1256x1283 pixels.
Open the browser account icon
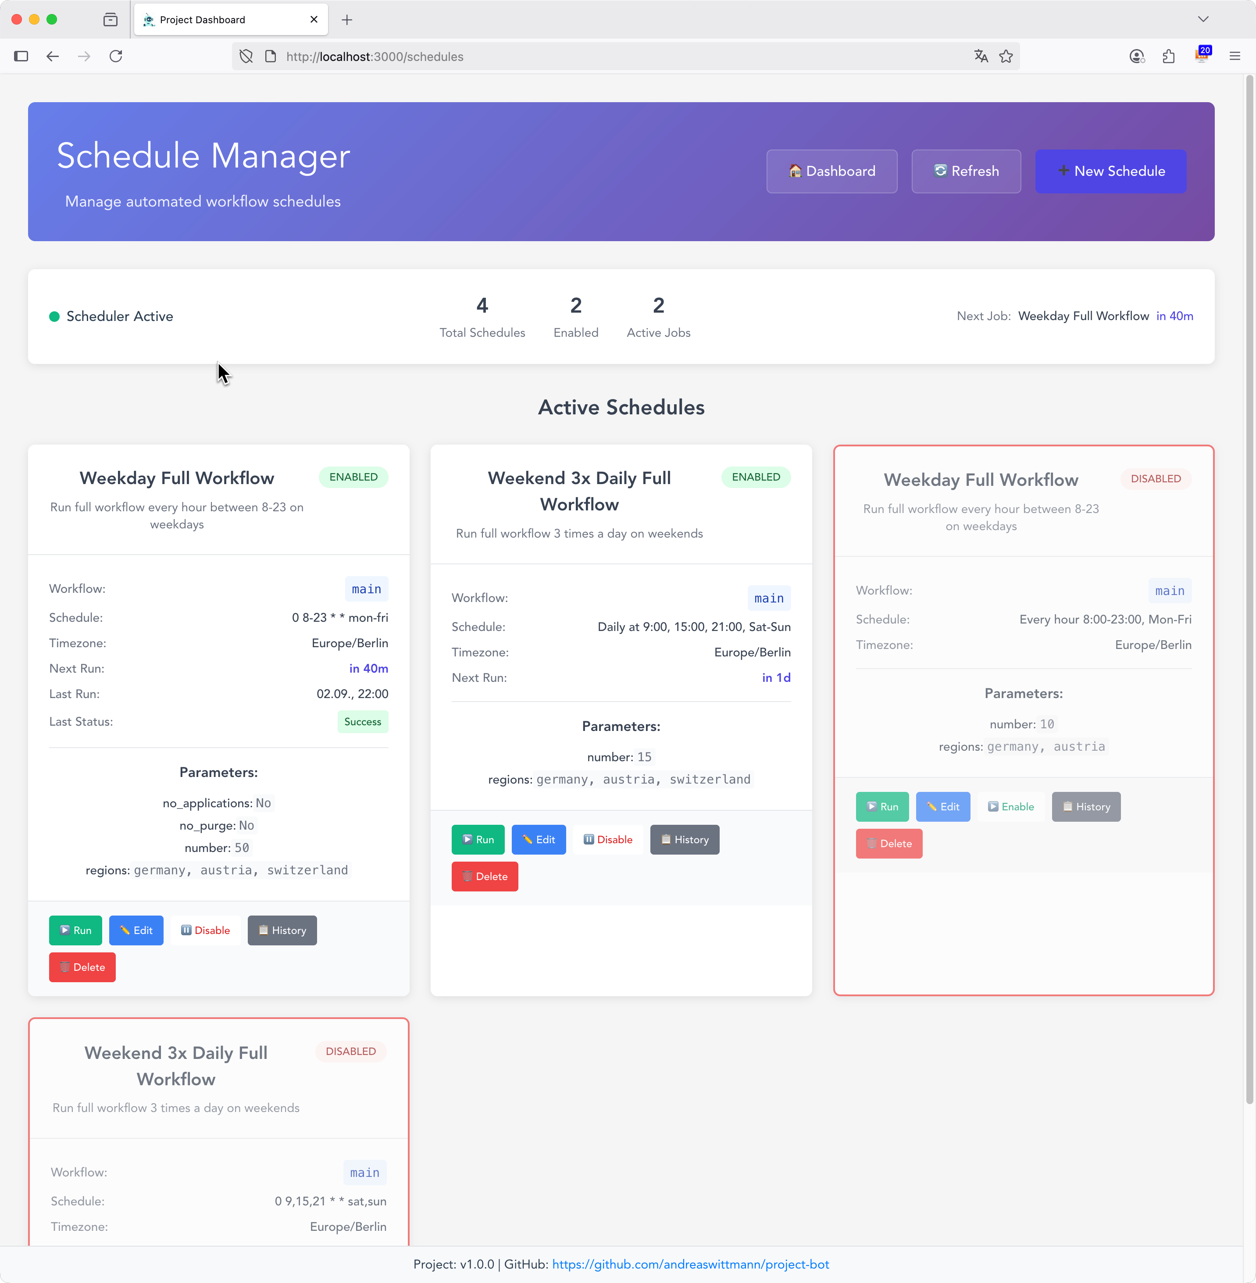coord(1137,57)
